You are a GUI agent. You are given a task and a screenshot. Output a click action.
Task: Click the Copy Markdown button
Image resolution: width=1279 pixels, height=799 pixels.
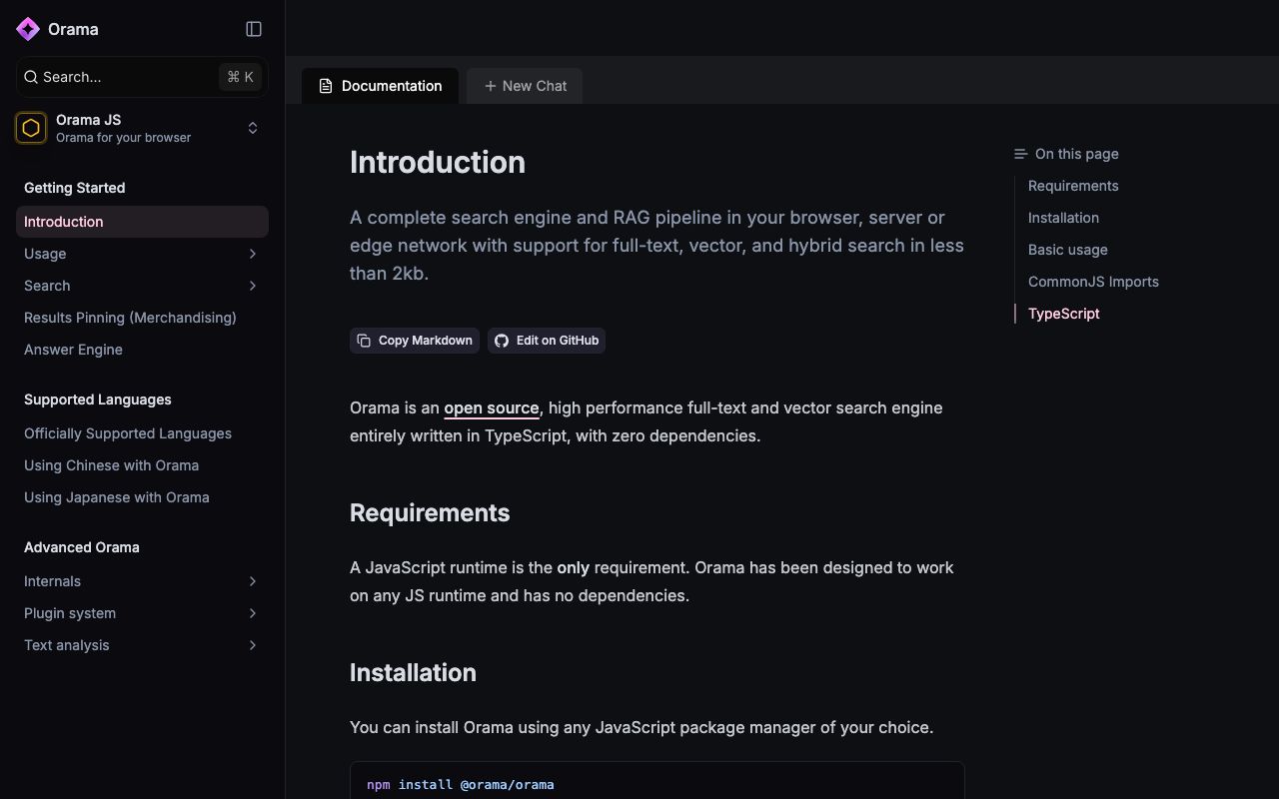[x=415, y=341]
